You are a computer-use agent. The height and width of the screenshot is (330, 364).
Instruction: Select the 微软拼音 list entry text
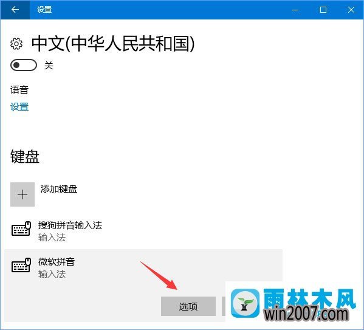click(57, 262)
